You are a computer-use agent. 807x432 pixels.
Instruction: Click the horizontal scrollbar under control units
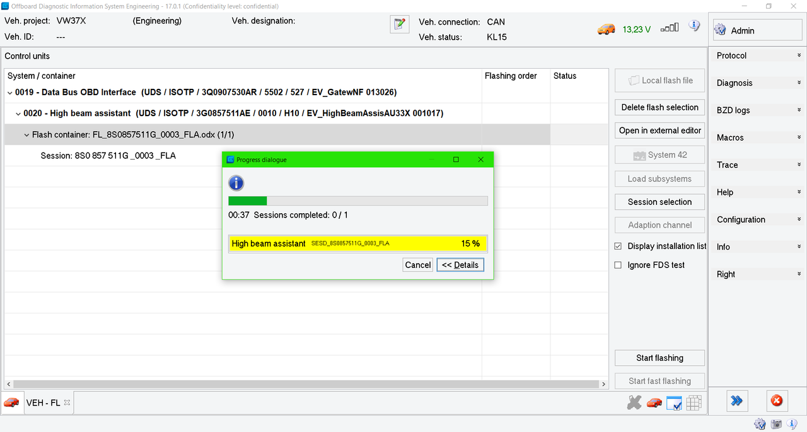(x=306, y=384)
